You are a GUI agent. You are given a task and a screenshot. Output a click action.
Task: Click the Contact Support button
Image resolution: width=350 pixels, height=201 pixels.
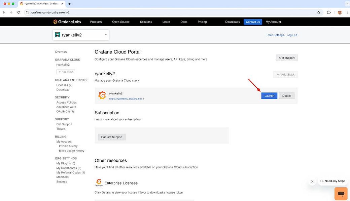click(111, 137)
